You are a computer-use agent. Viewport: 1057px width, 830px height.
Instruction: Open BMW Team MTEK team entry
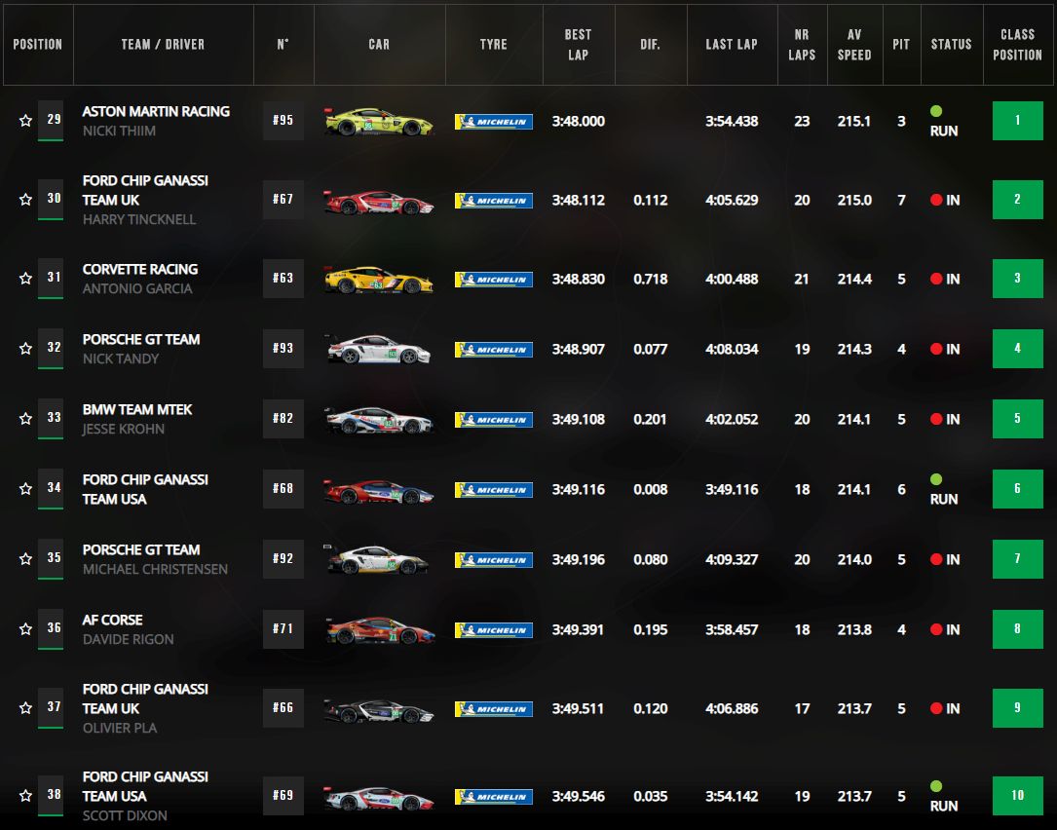coord(136,409)
